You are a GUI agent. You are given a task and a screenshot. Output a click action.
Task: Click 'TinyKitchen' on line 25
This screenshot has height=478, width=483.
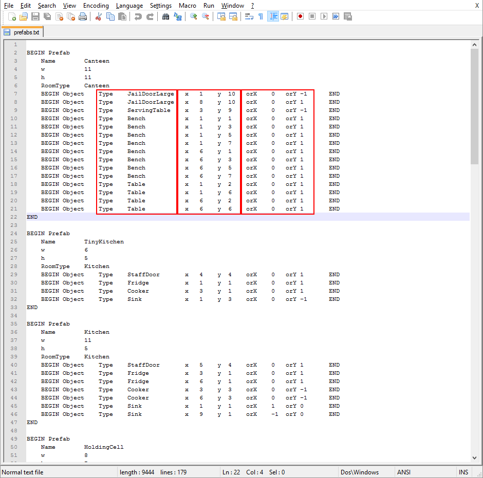point(104,242)
